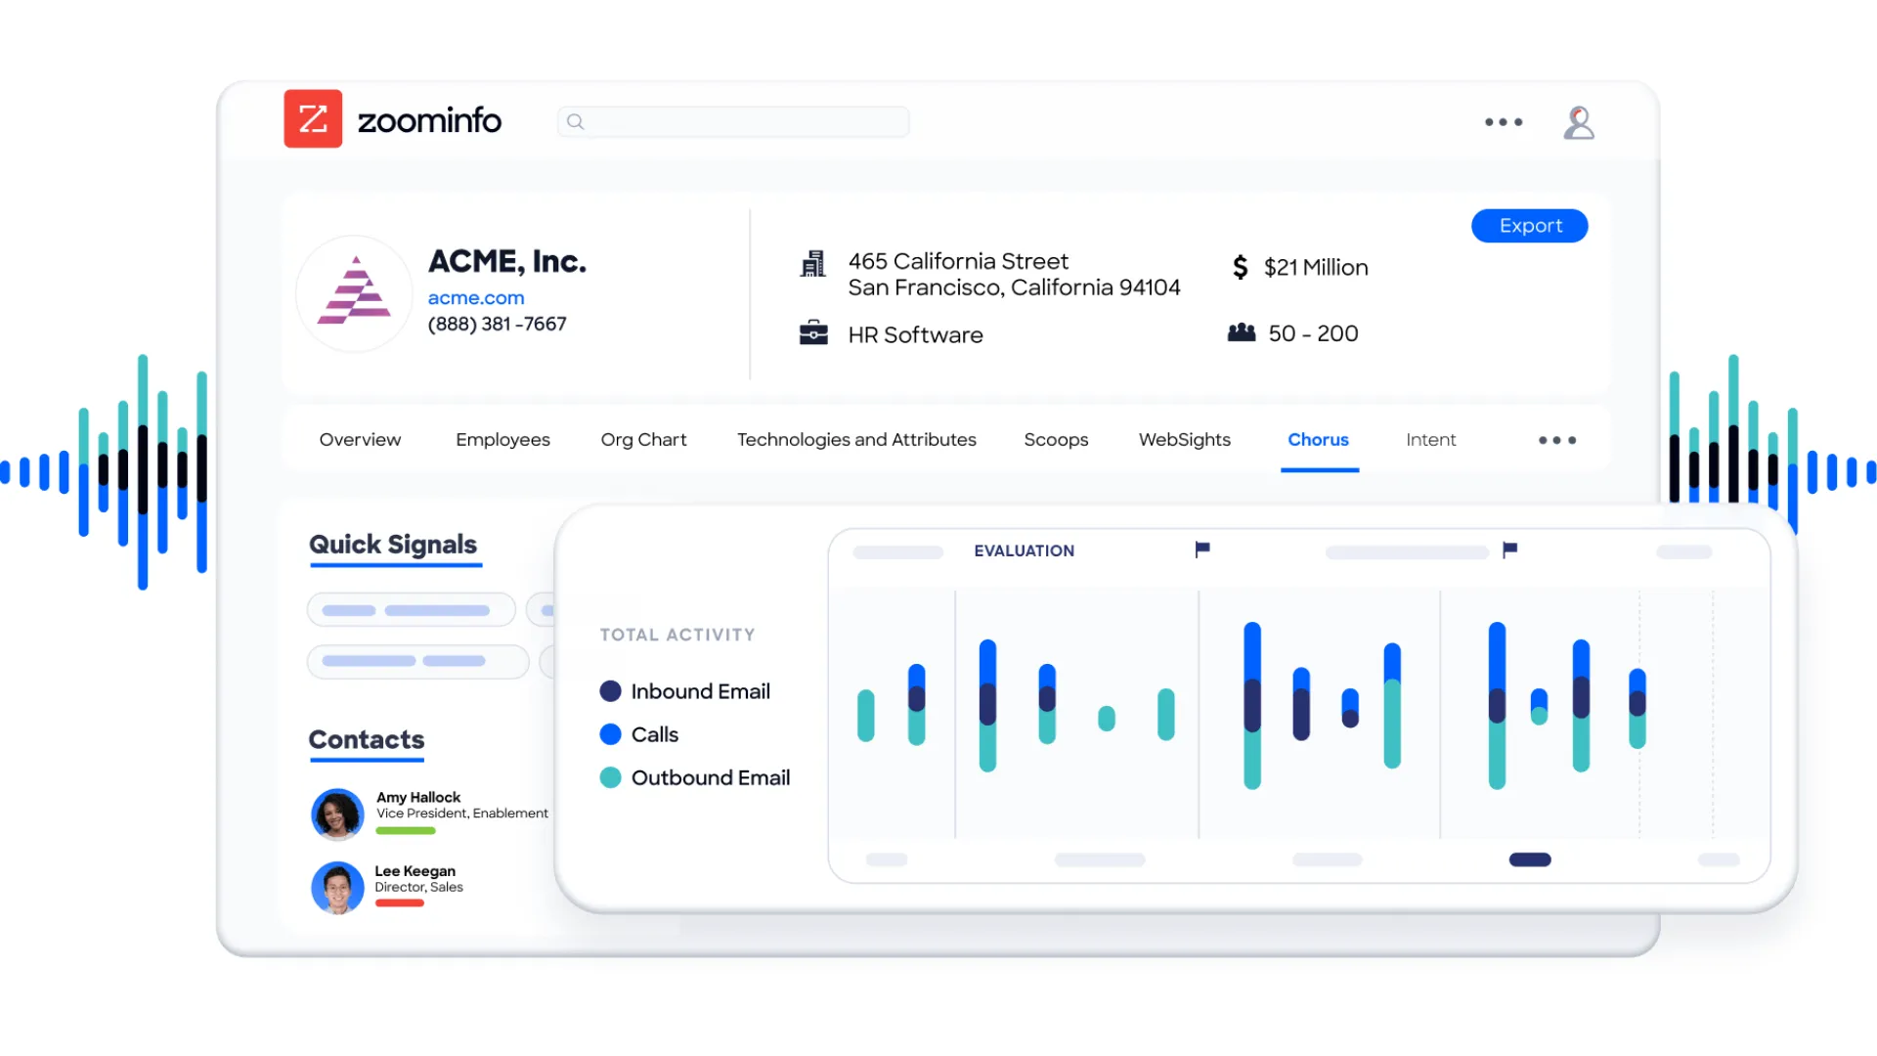Click the ACME, Inc. company name
The height and width of the screenshot is (1056, 1877).
click(507, 261)
